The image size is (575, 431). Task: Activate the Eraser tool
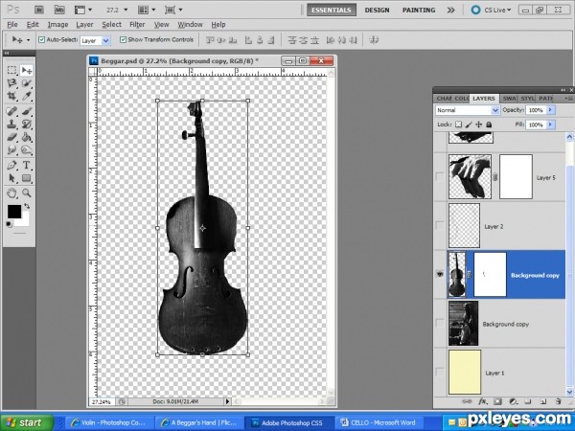[11, 137]
